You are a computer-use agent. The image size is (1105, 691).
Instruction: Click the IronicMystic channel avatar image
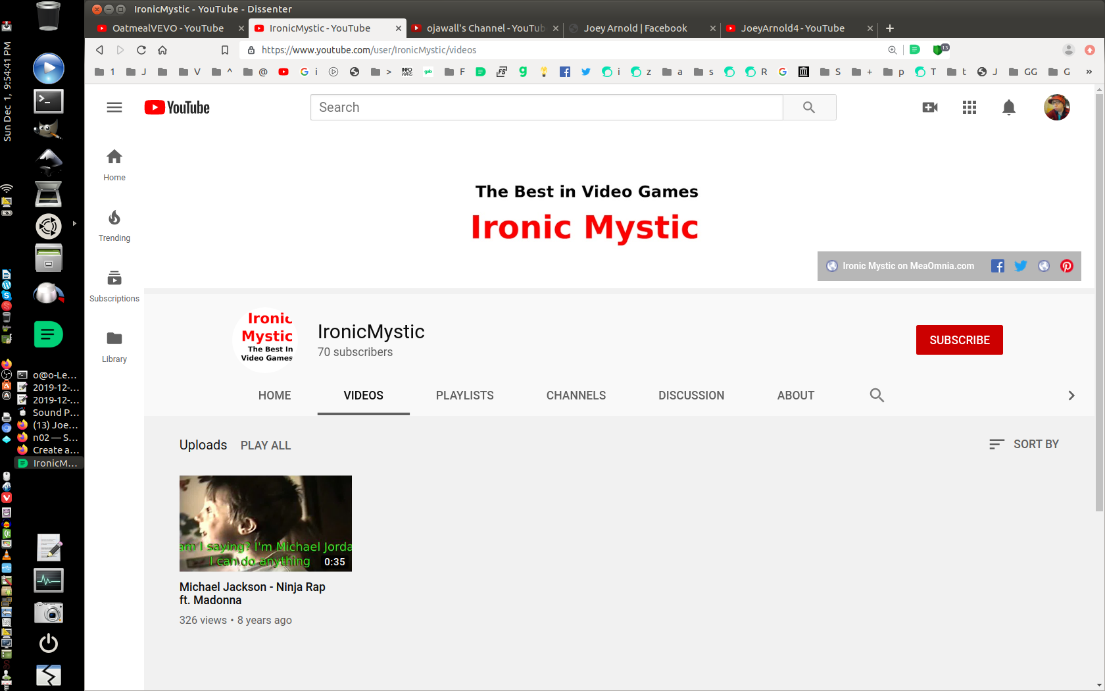(265, 340)
